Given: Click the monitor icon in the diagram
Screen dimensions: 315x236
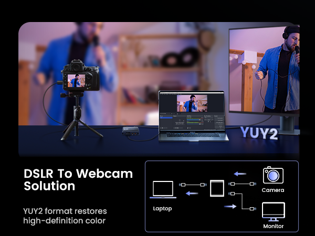Looking at the screenshot, I should (x=274, y=212).
